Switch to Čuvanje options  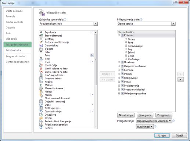(x=10, y=28)
